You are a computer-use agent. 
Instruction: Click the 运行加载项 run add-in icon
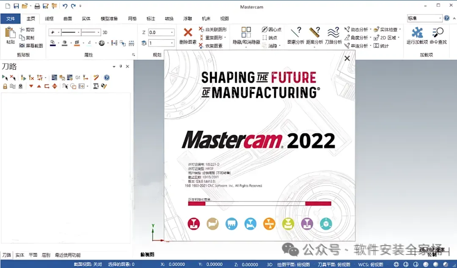tap(417, 32)
